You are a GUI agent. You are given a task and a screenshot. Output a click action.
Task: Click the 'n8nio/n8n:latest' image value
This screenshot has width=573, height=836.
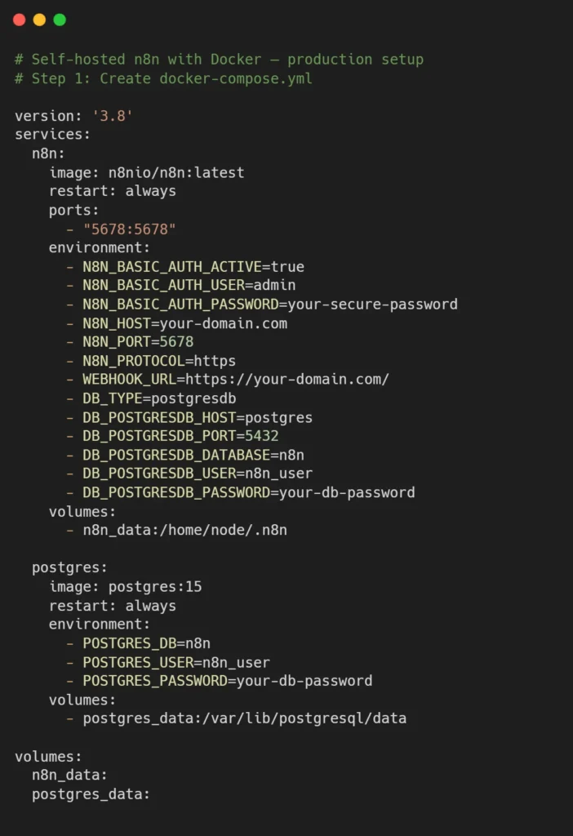[176, 172]
